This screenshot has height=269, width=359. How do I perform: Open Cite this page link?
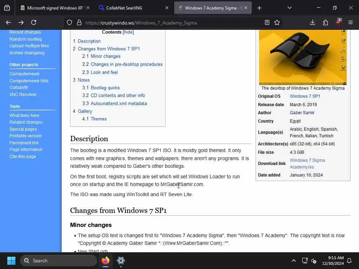(23, 157)
